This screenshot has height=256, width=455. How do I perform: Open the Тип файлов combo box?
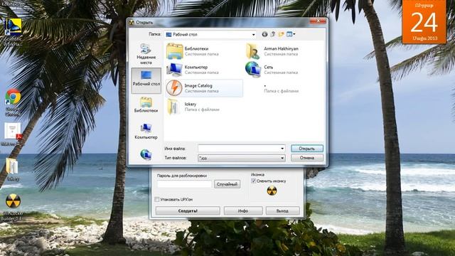pos(242,158)
